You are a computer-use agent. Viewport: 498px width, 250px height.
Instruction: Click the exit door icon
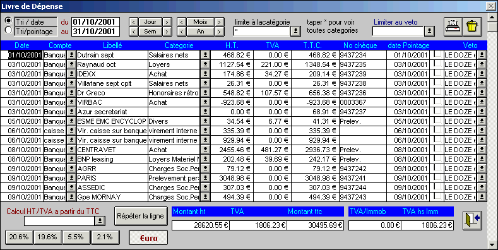pyautogui.click(x=473, y=220)
